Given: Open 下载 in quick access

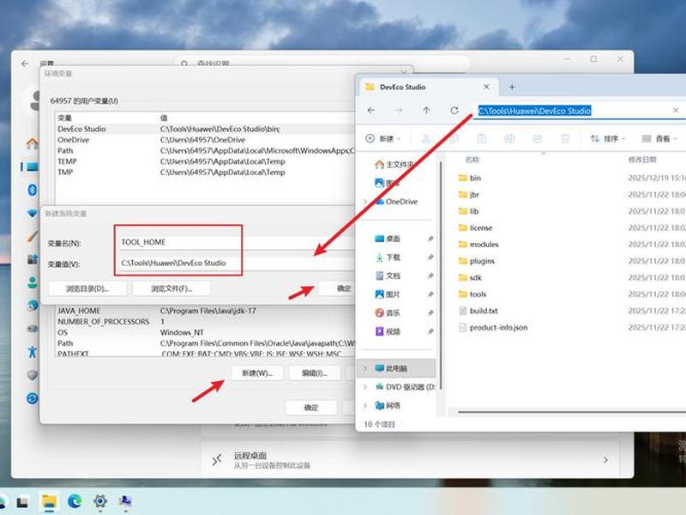Looking at the screenshot, I should click(388, 257).
